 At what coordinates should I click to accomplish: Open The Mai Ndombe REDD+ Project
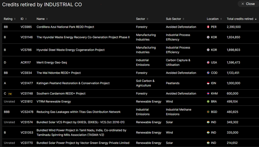click(59, 73)
